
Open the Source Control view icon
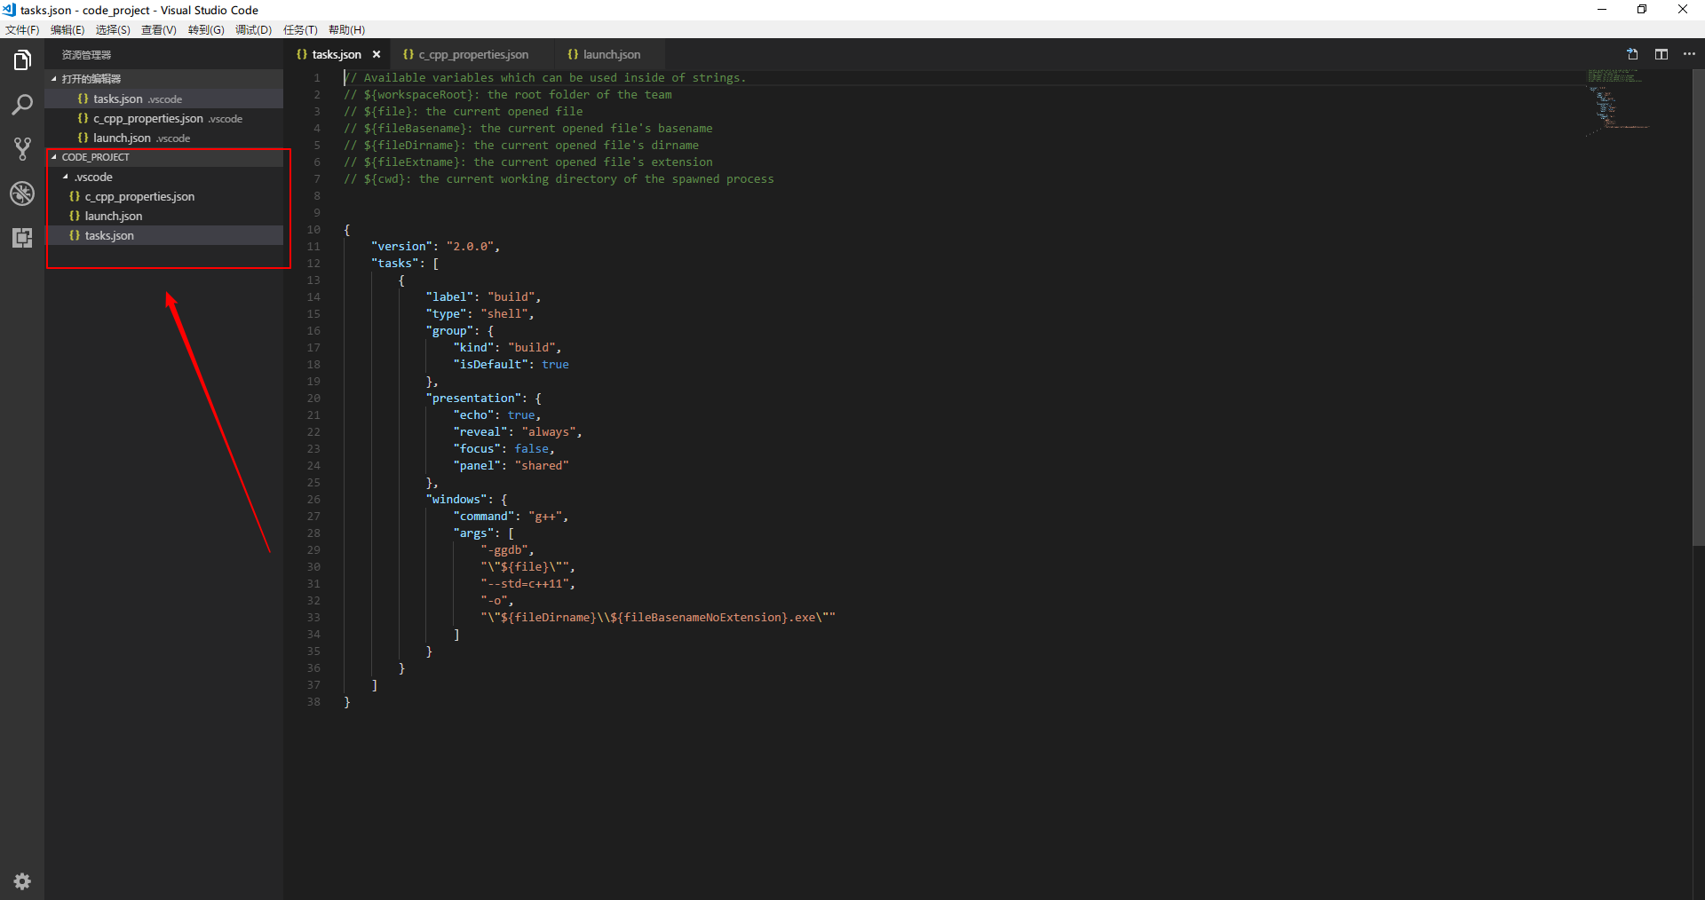click(22, 149)
